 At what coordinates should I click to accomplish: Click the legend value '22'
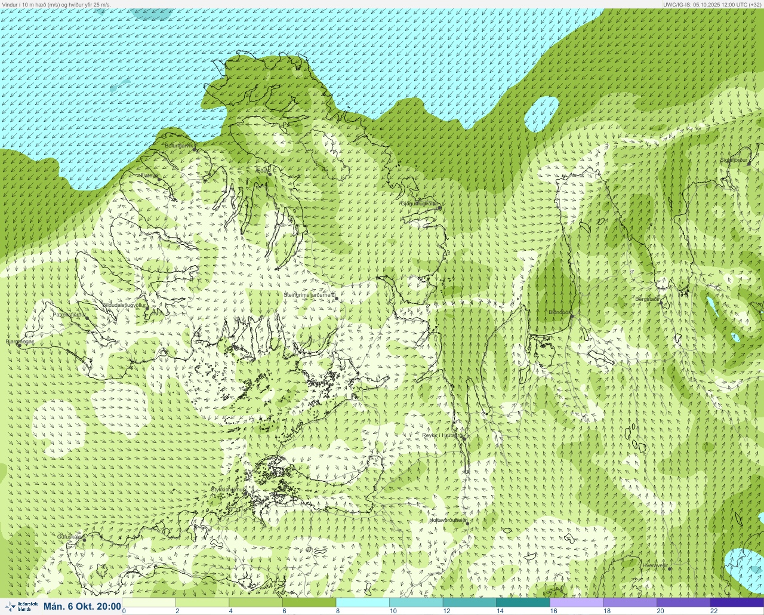click(x=714, y=611)
